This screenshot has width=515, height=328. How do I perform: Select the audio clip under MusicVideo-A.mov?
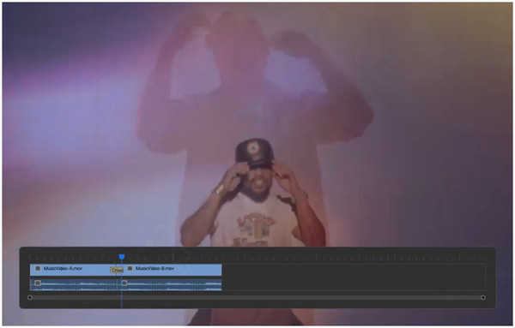[74, 284]
